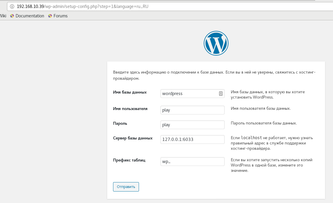Submit the form with Отправить button

(x=126, y=187)
